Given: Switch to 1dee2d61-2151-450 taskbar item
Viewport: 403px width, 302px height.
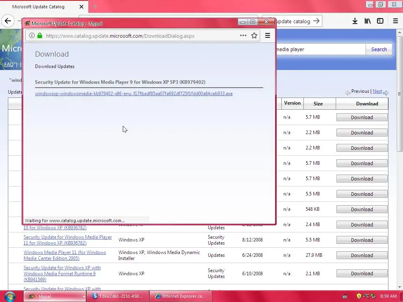Looking at the screenshot, I should [x=118, y=296].
